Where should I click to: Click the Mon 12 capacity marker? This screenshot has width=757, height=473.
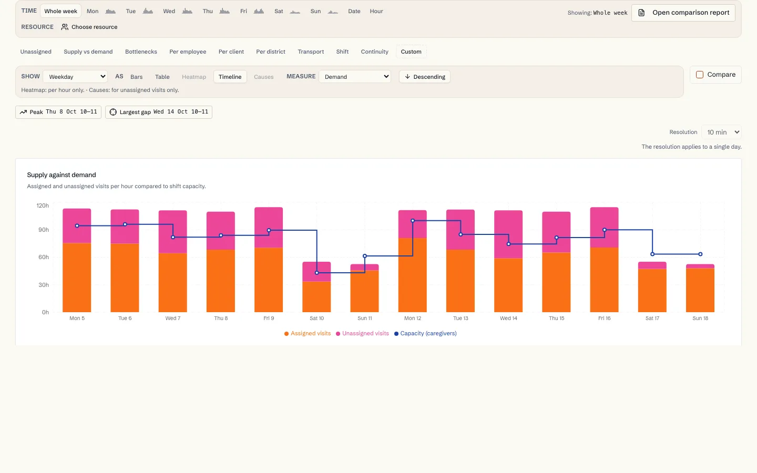[x=413, y=221]
